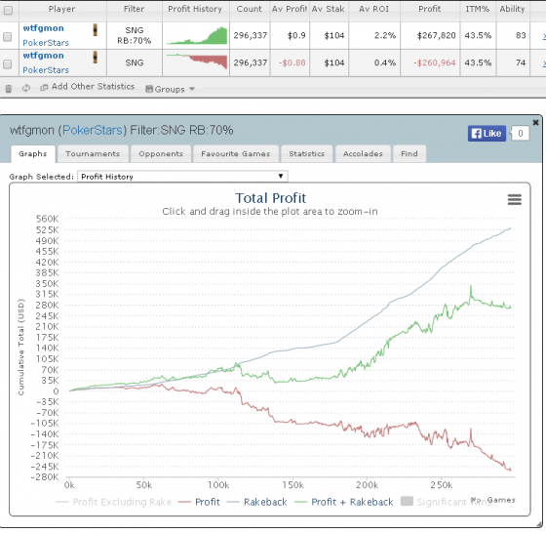Toggle the red Profit legend series
Viewport: 546px width, 534px height.
coord(199,502)
